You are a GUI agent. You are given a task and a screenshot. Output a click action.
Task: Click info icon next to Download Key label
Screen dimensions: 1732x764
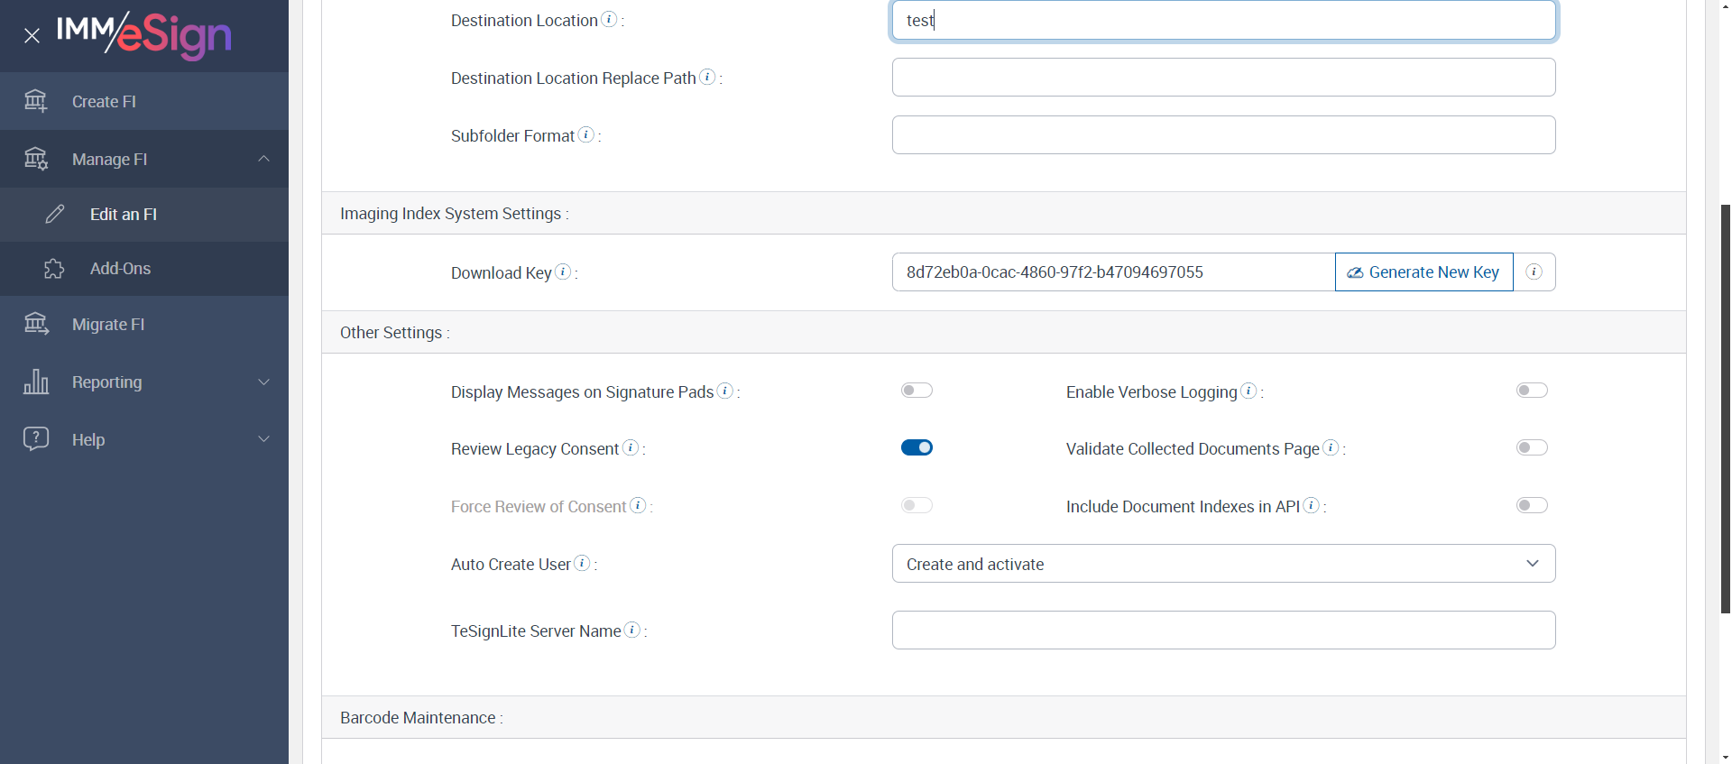point(563,272)
